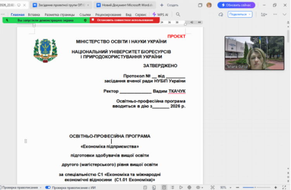
Task: Click the Создать label to create a document
Action: coord(173,5)
